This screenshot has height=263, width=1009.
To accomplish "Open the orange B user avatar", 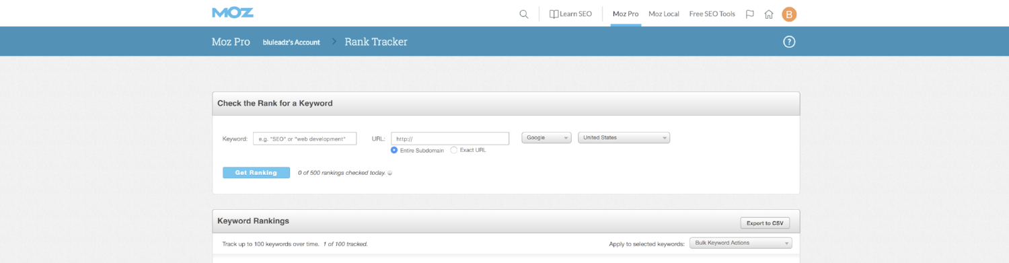I will tap(789, 14).
